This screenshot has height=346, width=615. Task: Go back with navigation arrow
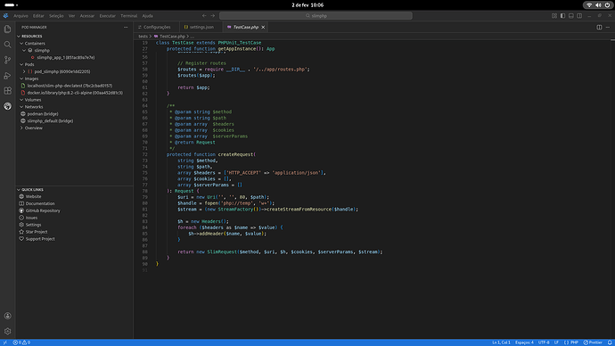click(x=204, y=16)
